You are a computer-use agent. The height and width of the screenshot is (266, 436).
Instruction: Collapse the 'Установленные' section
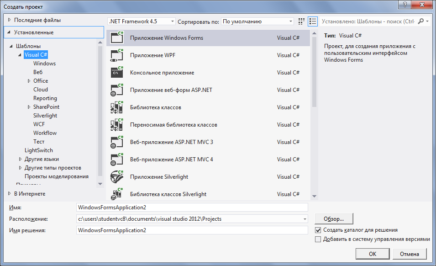click(9, 32)
